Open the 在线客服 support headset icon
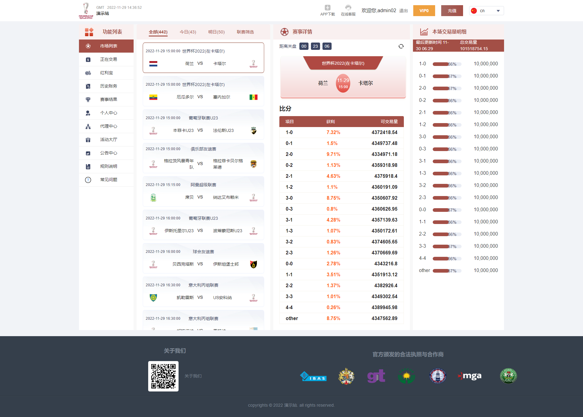 (348, 8)
